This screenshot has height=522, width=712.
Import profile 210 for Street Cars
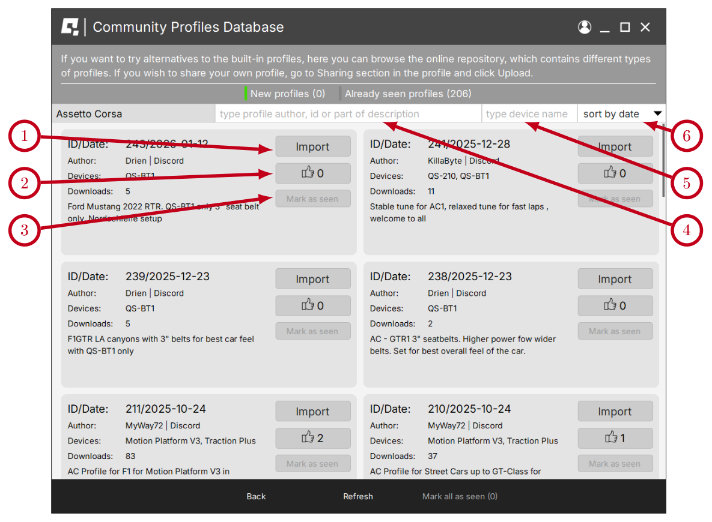pyautogui.click(x=615, y=412)
